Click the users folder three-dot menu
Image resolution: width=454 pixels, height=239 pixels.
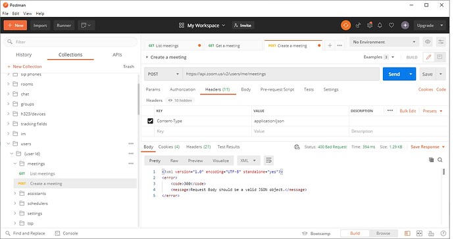coord(131,144)
